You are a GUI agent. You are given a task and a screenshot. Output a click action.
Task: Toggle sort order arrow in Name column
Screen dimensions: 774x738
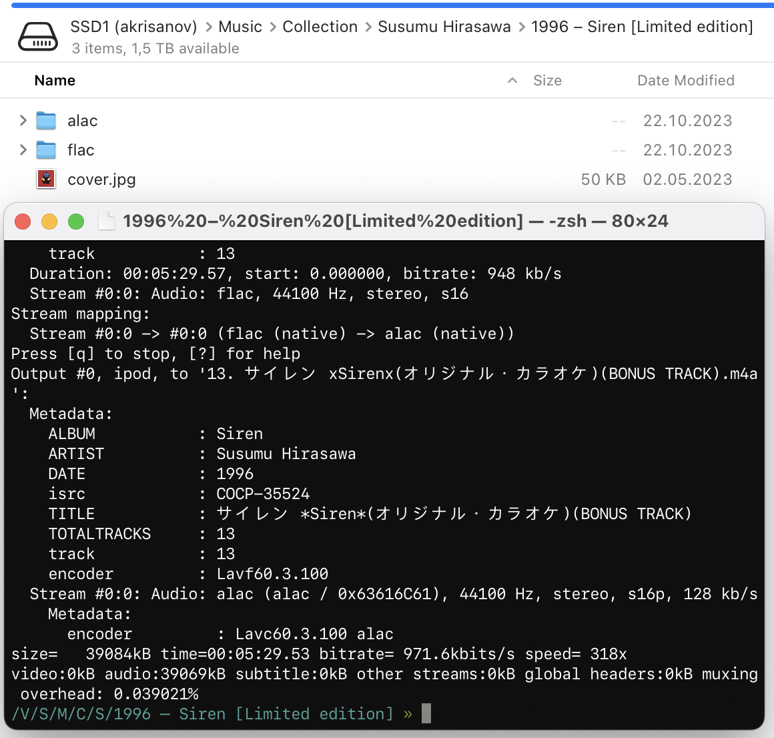click(512, 81)
